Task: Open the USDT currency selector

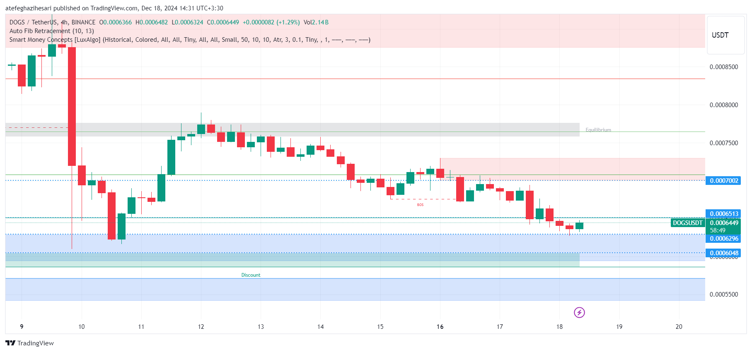Action: click(x=725, y=35)
